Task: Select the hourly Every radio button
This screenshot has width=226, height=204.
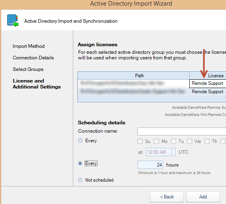Action: tap(80, 163)
